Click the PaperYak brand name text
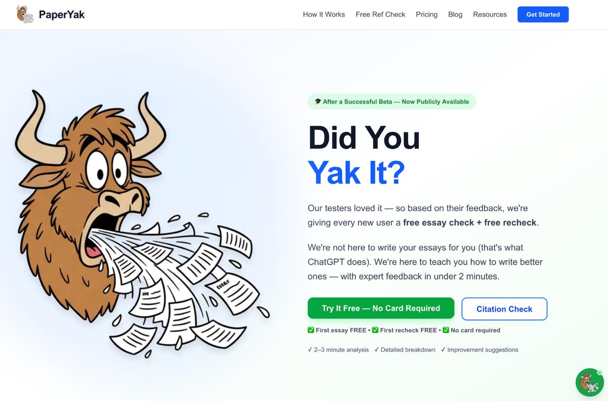This screenshot has width=608, height=401. click(x=62, y=15)
